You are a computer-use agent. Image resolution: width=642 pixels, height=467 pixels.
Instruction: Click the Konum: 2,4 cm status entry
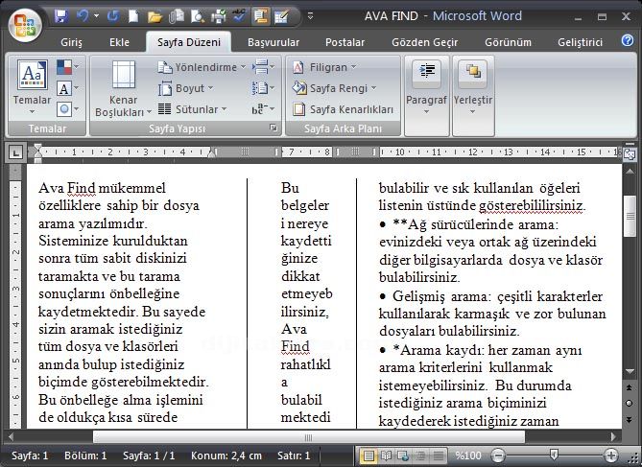point(226,455)
